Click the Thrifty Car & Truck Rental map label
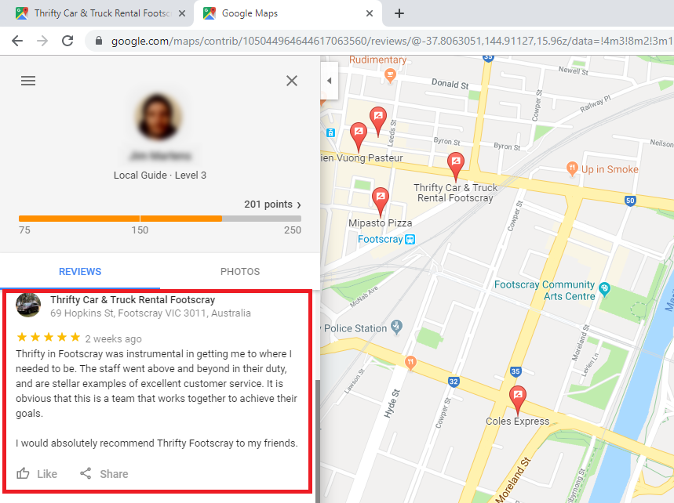This screenshot has width=674, height=503. [456, 193]
